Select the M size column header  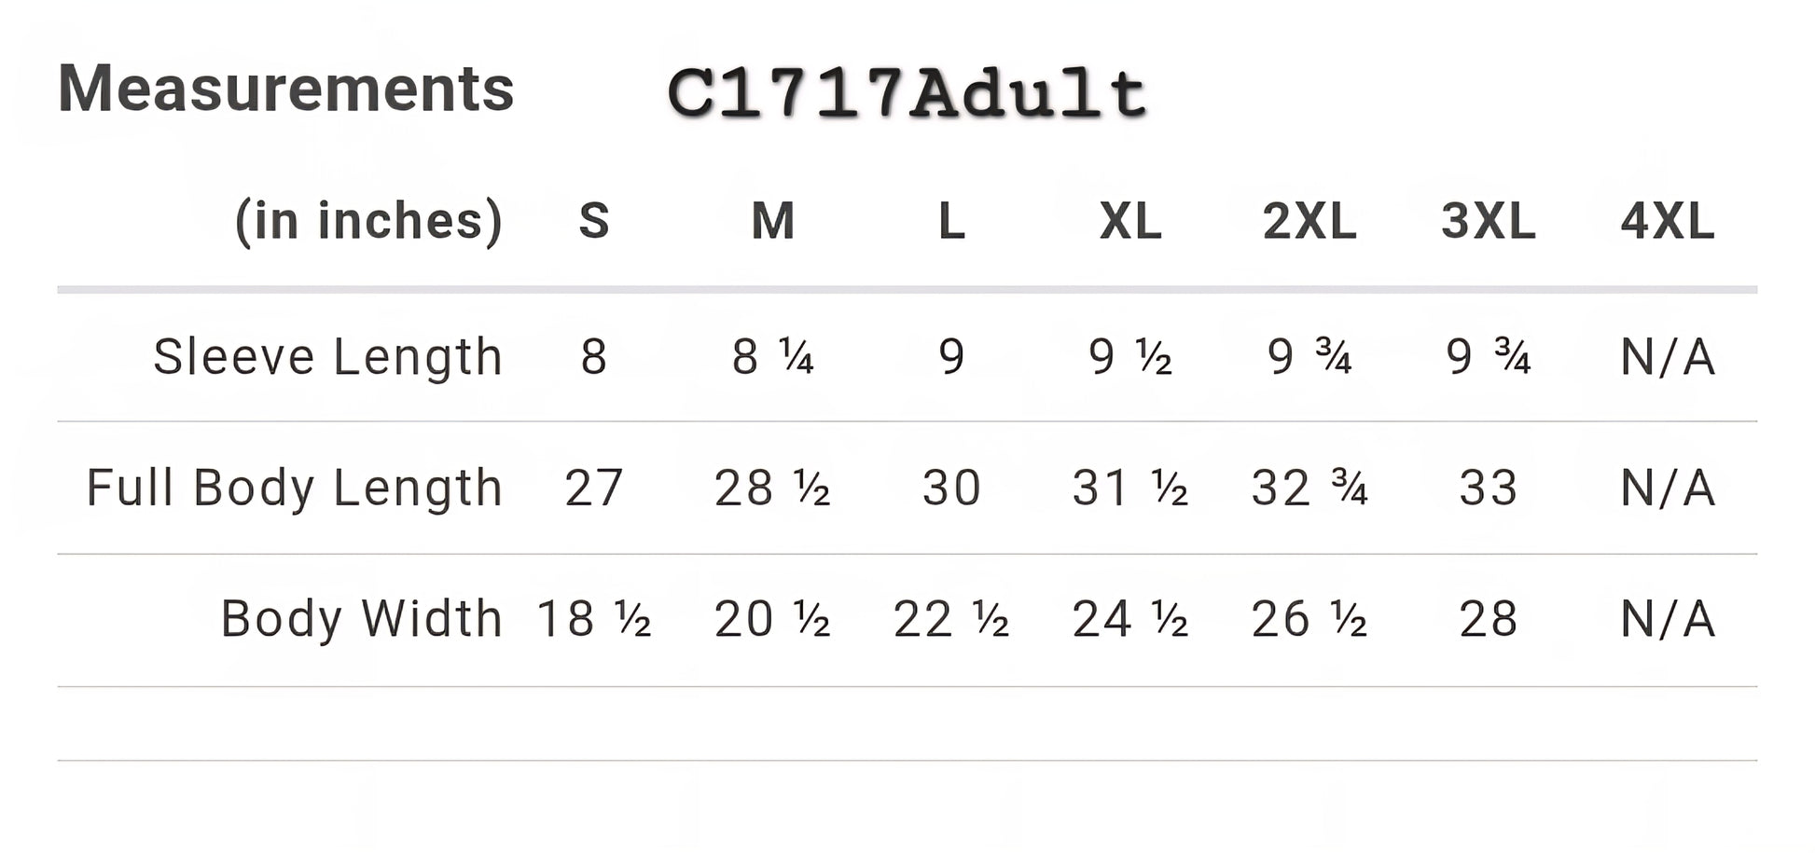(773, 222)
